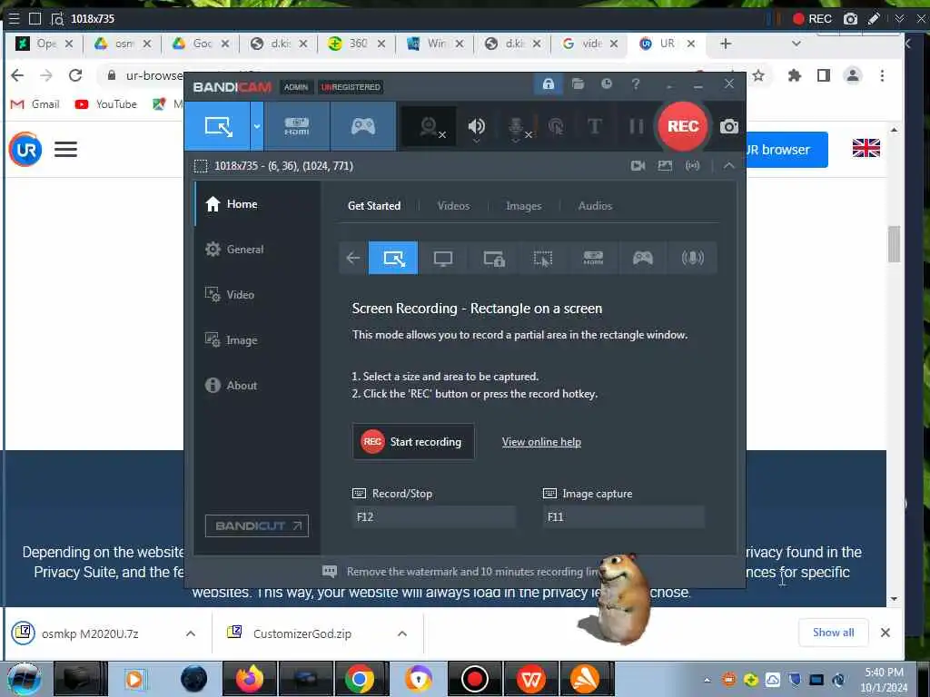930x697 pixels.
Task: Open hamburger menu in top capture bar
Action: (15, 19)
